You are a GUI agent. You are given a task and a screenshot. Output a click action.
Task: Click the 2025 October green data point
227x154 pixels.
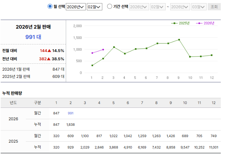point(190,57)
